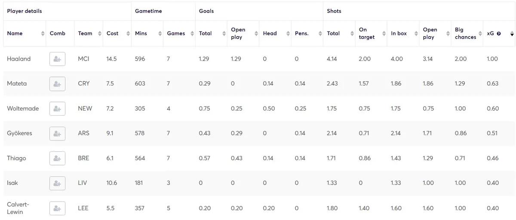Toggle xG column sort arrow
This screenshot has height=220, width=516.
pos(512,34)
